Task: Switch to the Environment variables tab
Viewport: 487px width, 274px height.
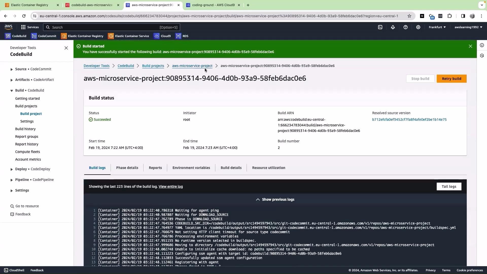Action: [x=191, y=168]
